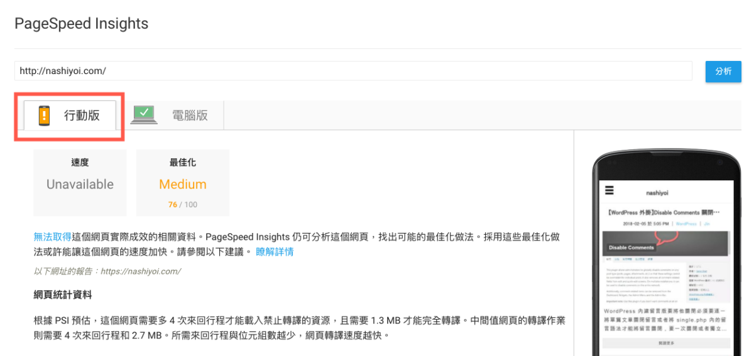Open the 瞭解詳情 link
Screen dimensions: 754x356
[x=275, y=252]
